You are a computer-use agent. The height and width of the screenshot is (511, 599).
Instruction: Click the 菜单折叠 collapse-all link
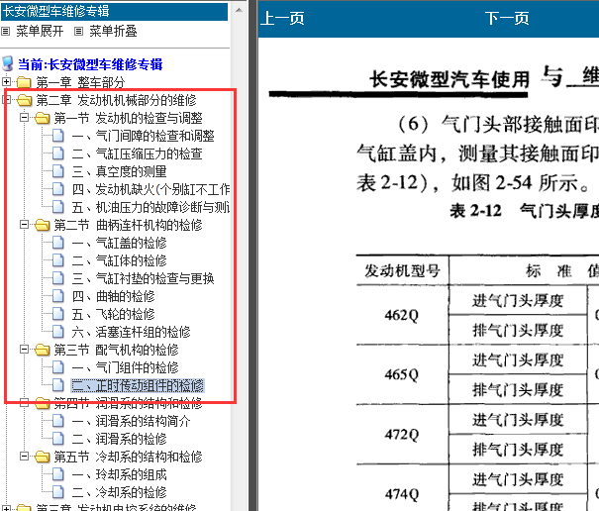pyautogui.click(x=113, y=31)
